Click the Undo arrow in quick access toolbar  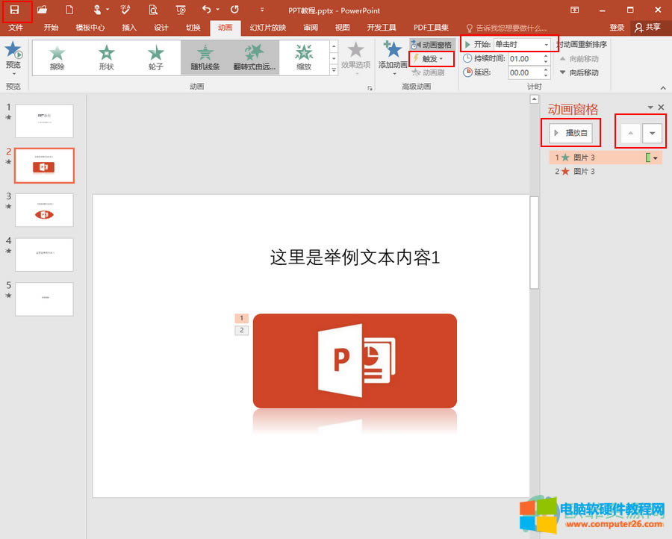[207, 10]
